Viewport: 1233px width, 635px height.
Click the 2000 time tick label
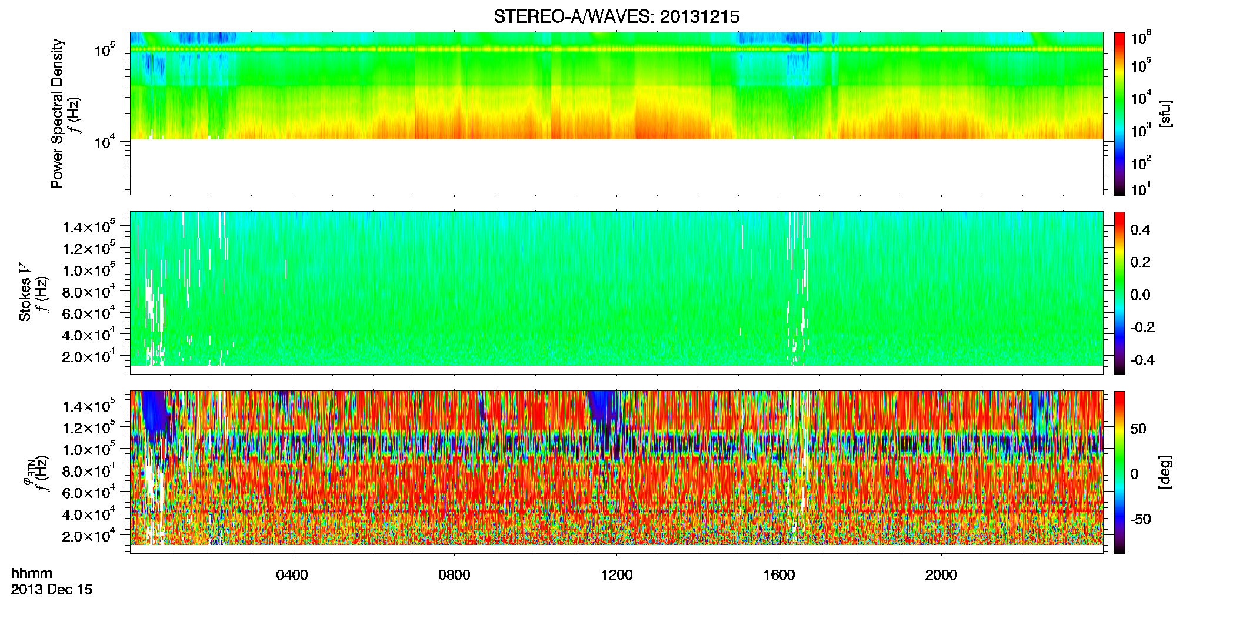click(x=941, y=574)
